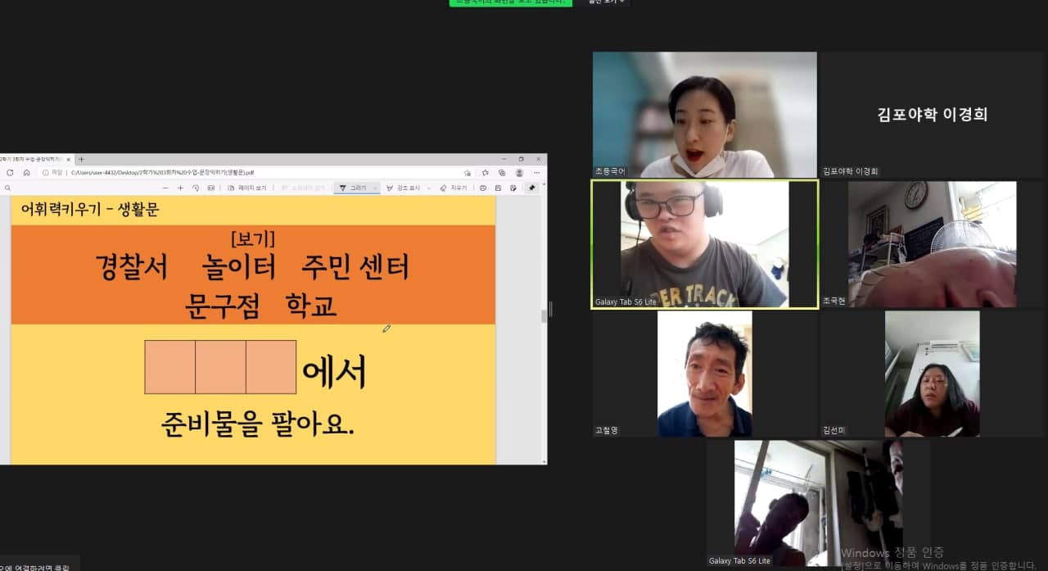The image size is (1048, 571).
Task: Expand the 그리기 draw options arrow
Action: coord(375,188)
